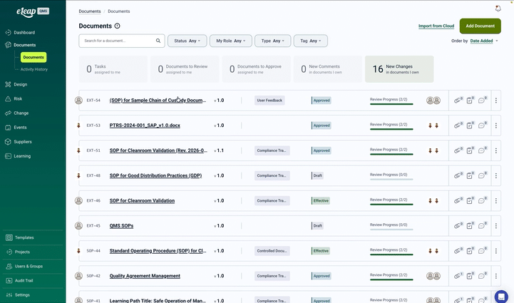This screenshot has height=303, width=514.
Task: Open comments icon for EXT-51 row
Action: click(481, 150)
